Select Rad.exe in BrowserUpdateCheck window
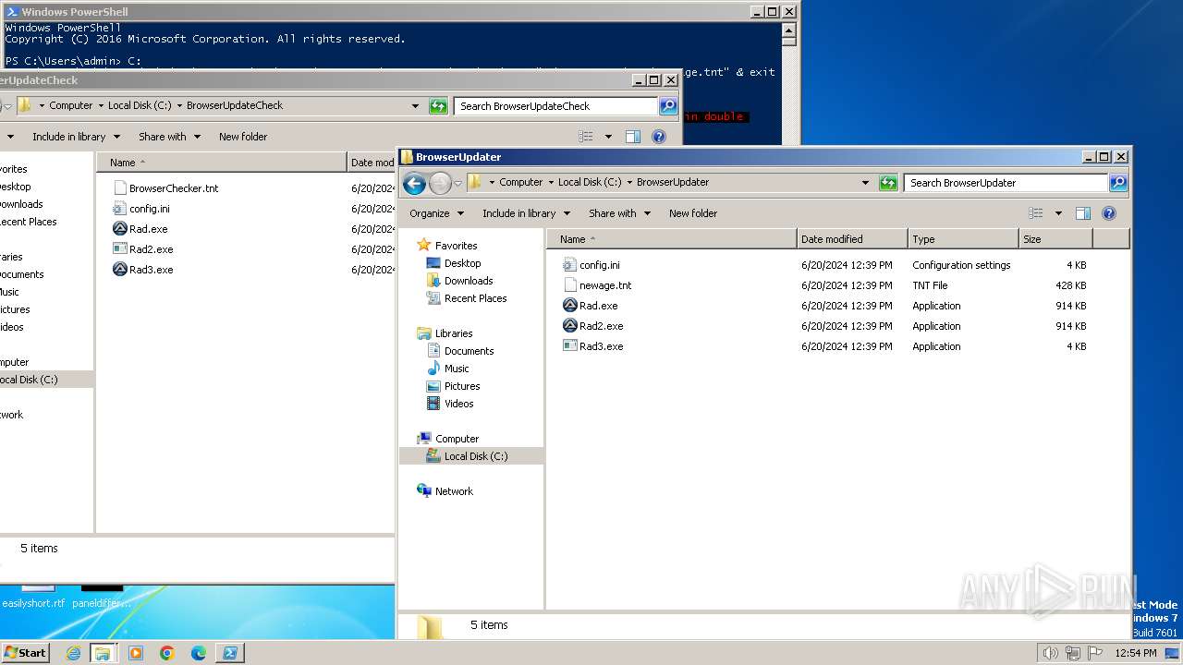 (148, 229)
